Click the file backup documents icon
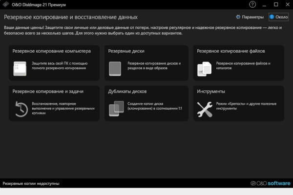The image size is (293, 195). pyautogui.click(x=205, y=69)
